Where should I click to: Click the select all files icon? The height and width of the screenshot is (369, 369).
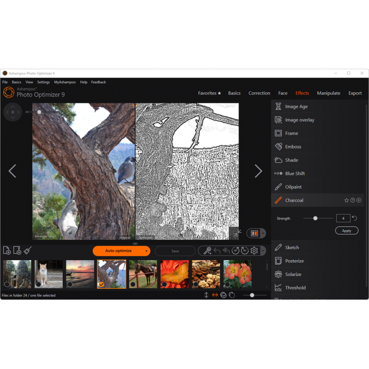coord(223,295)
